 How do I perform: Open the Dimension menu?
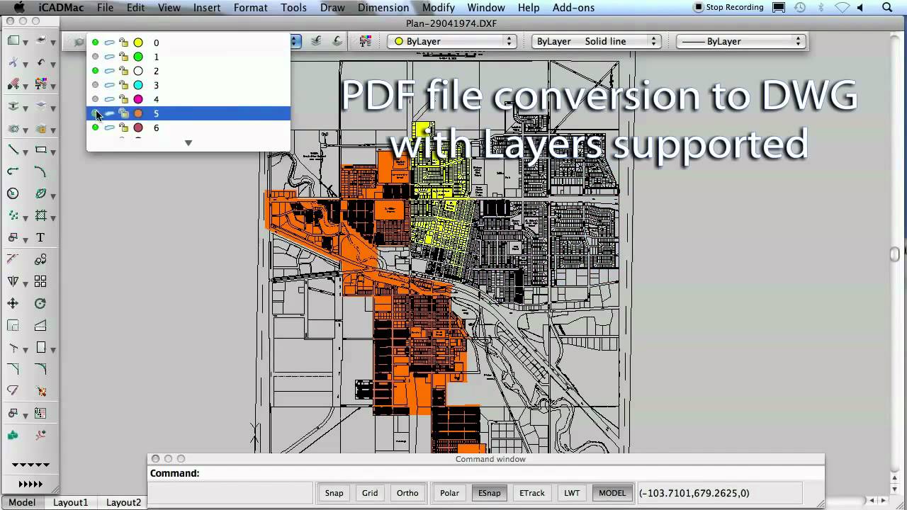(x=383, y=7)
